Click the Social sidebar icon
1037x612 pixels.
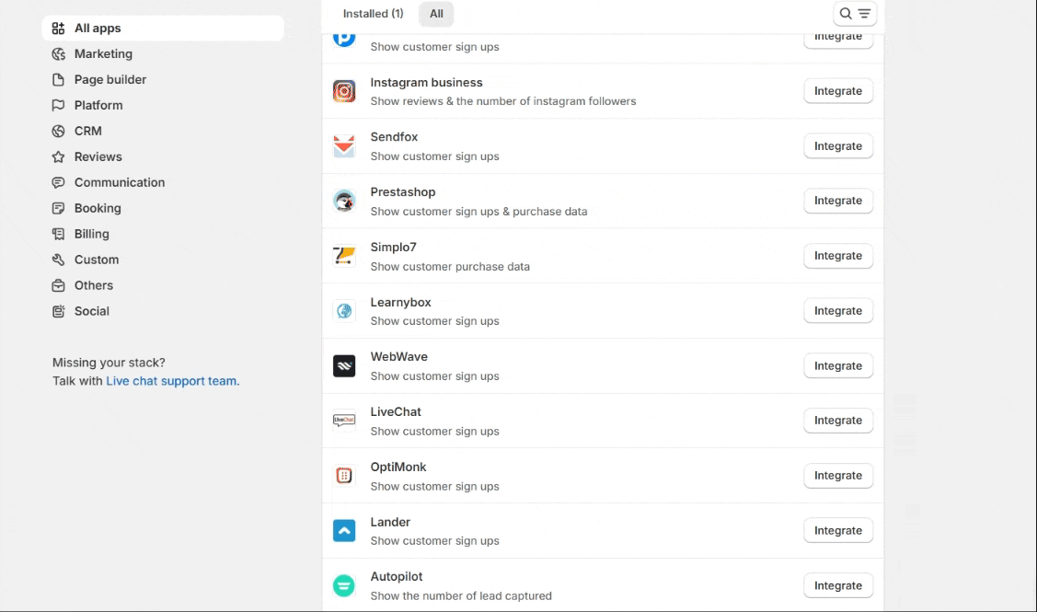[58, 312]
